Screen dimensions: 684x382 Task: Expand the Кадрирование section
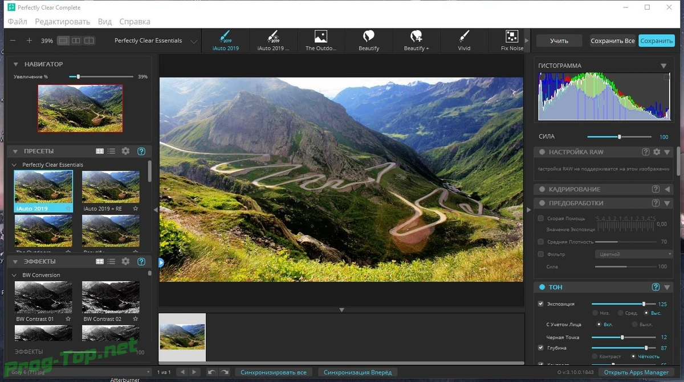667,189
